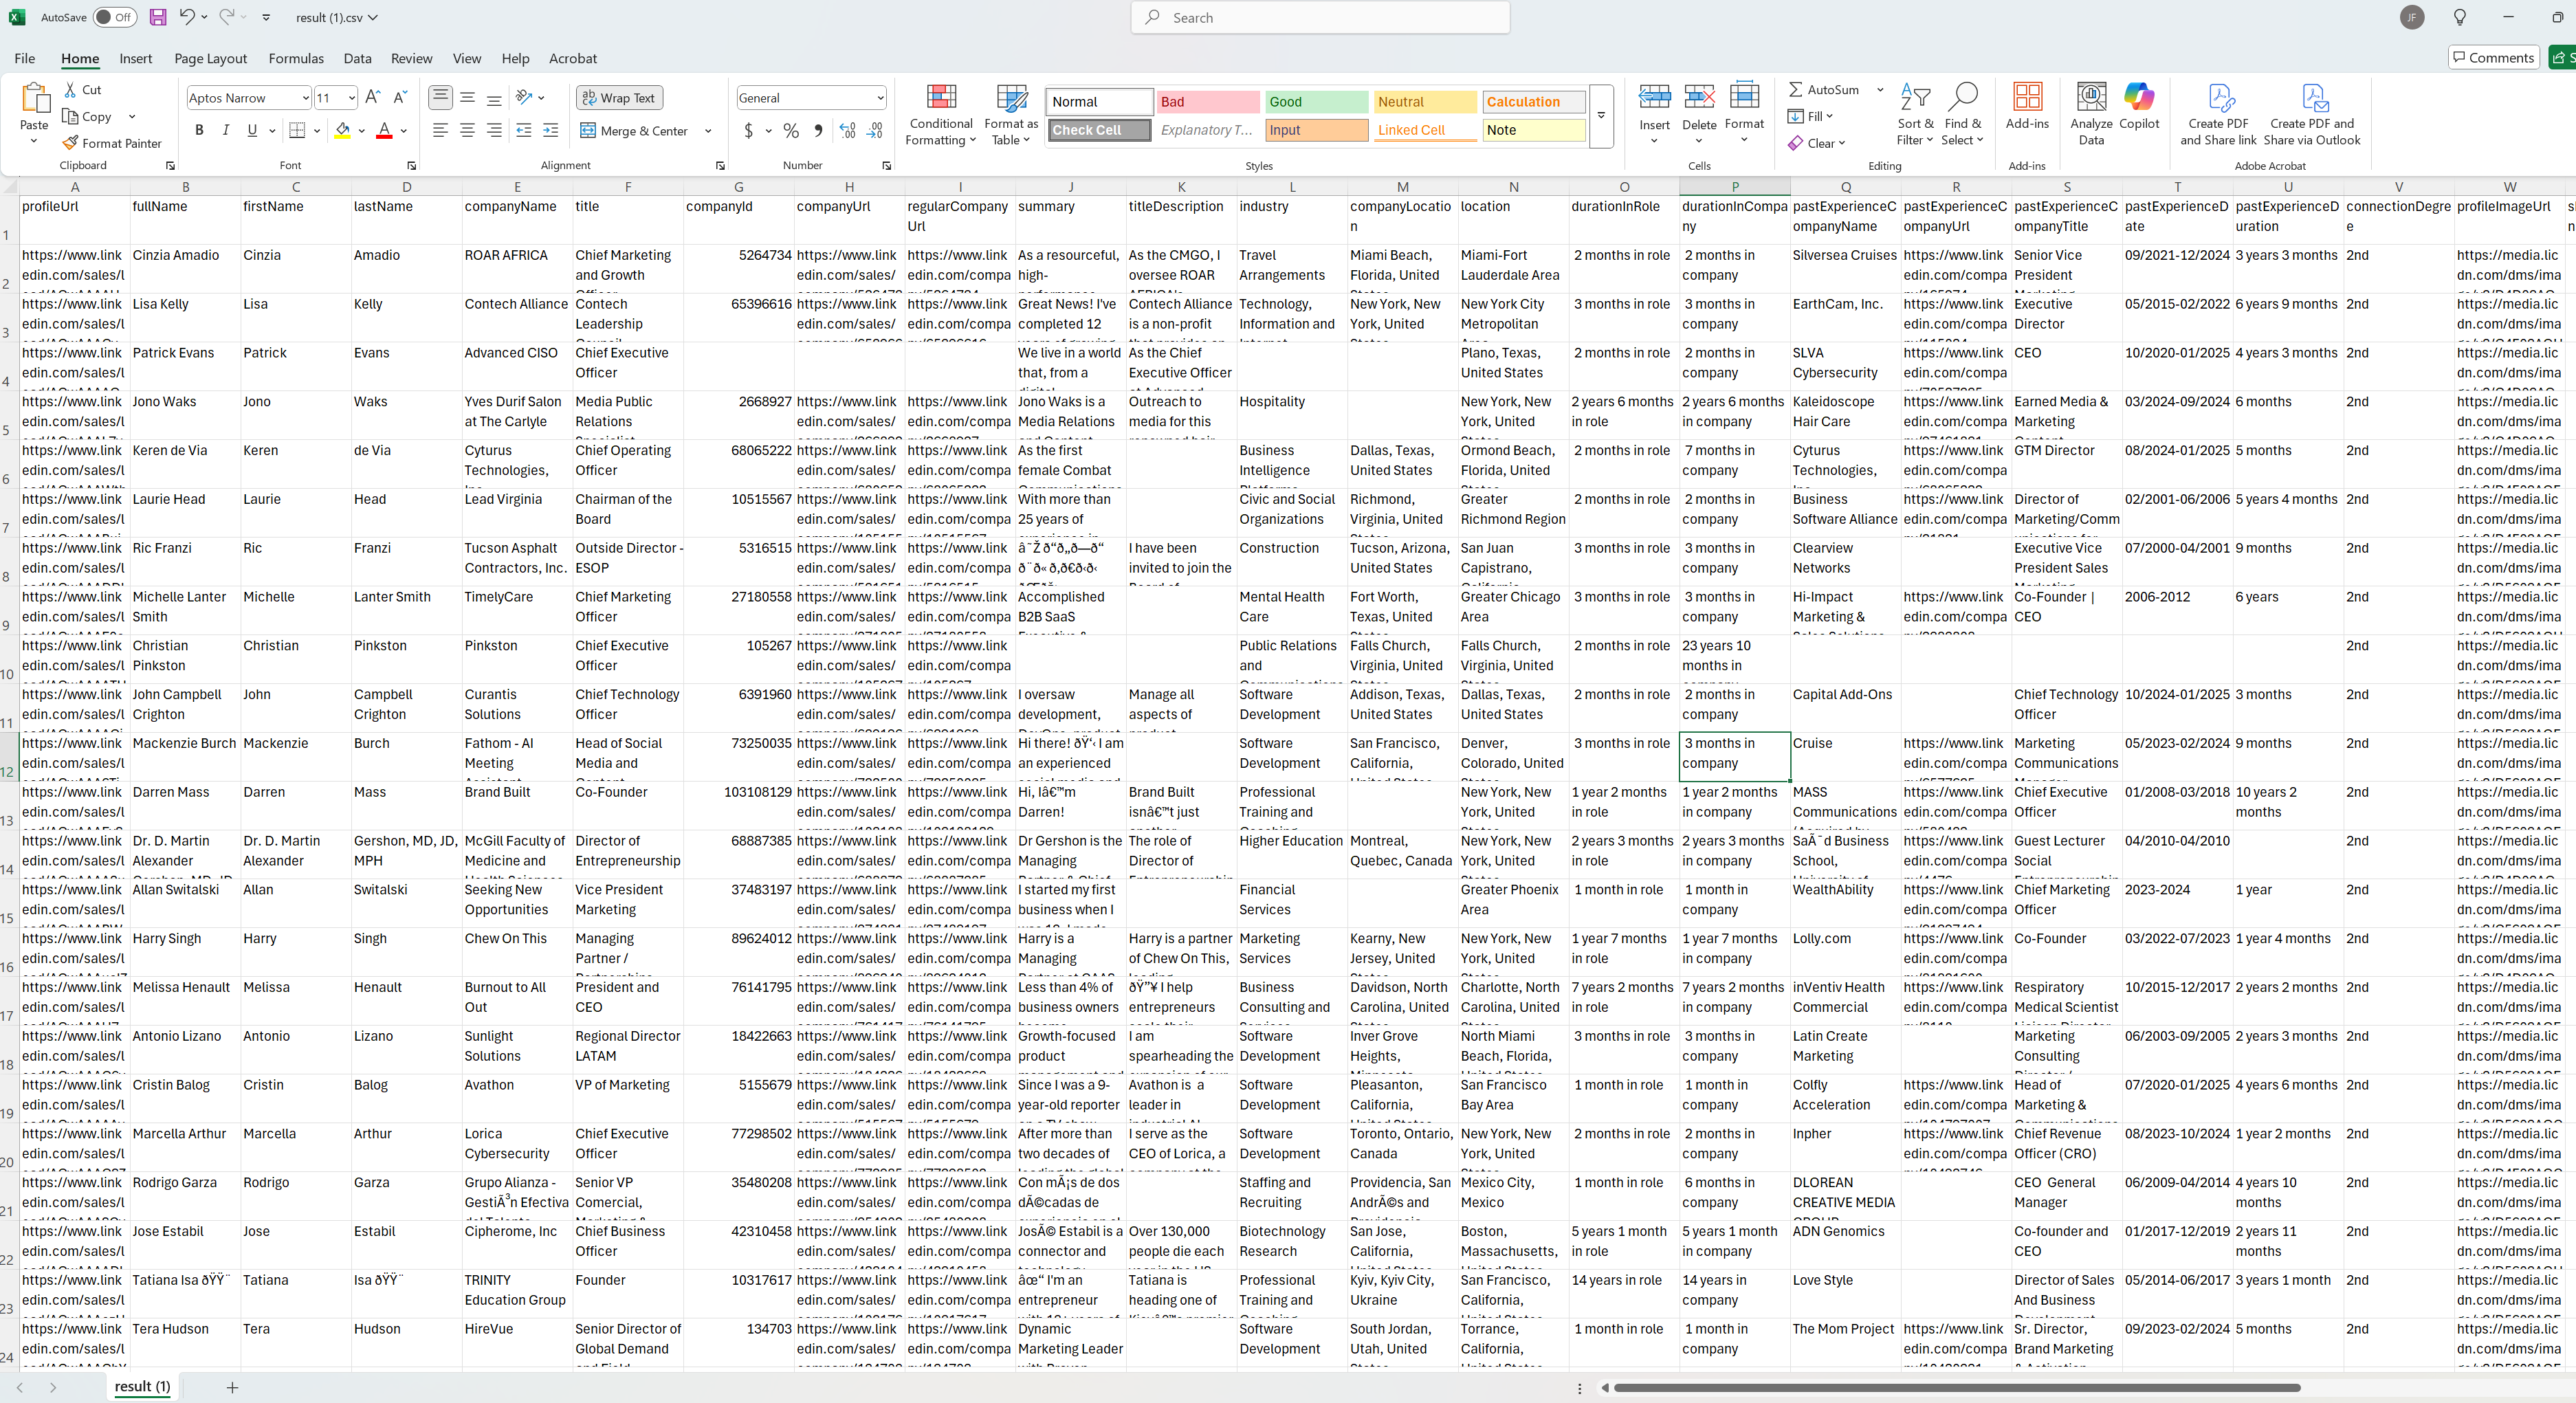Open the General number format dropdown

point(880,98)
